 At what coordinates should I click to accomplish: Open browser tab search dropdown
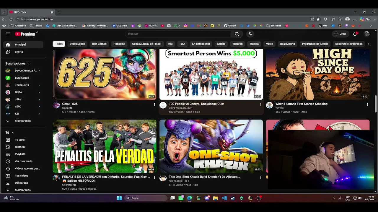4,12
